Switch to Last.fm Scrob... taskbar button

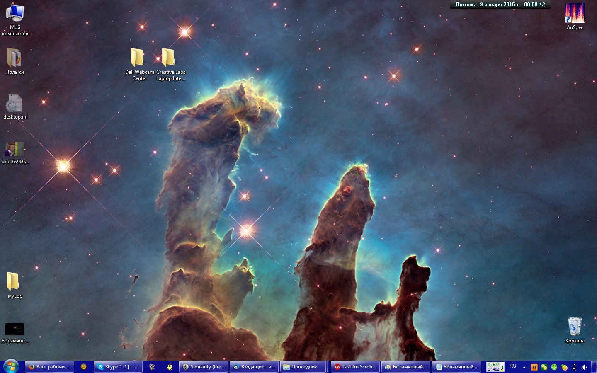pyautogui.click(x=355, y=367)
